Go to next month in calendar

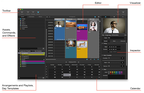(x=79, y=62)
